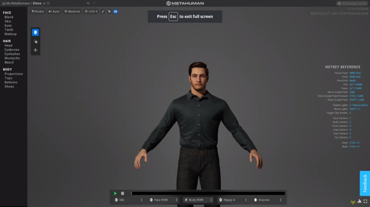Toggle the skeleton/bone view icon
The image size is (370, 207).
tap(103, 11)
